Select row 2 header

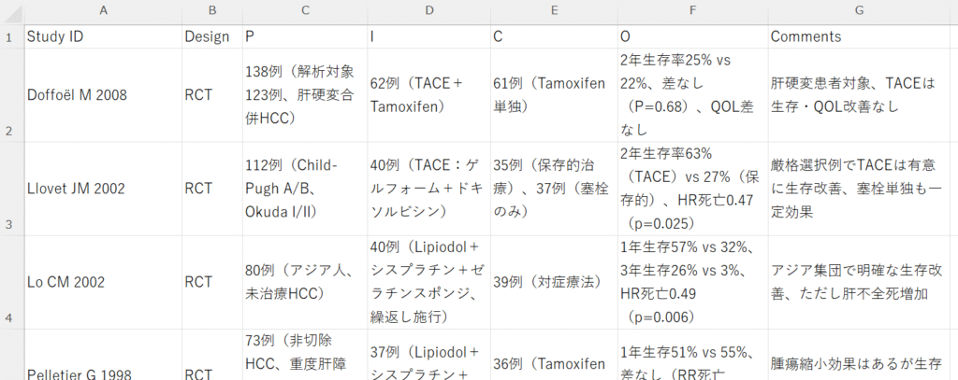pyautogui.click(x=10, y=94)
